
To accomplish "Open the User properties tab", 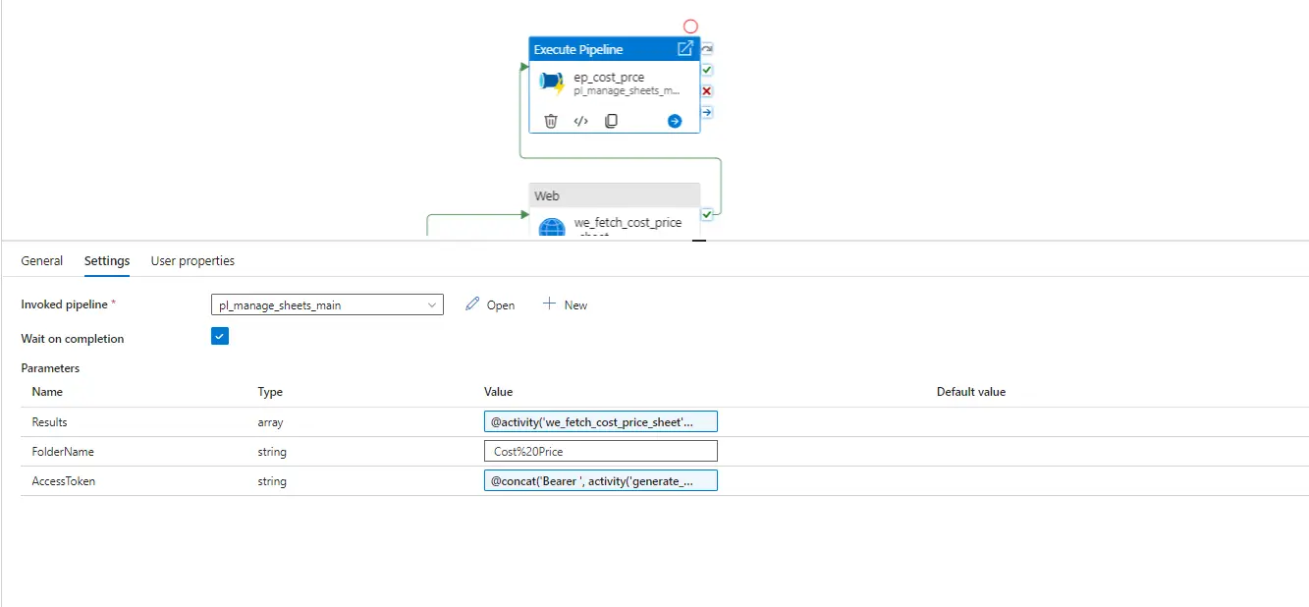I will [191, 260].
